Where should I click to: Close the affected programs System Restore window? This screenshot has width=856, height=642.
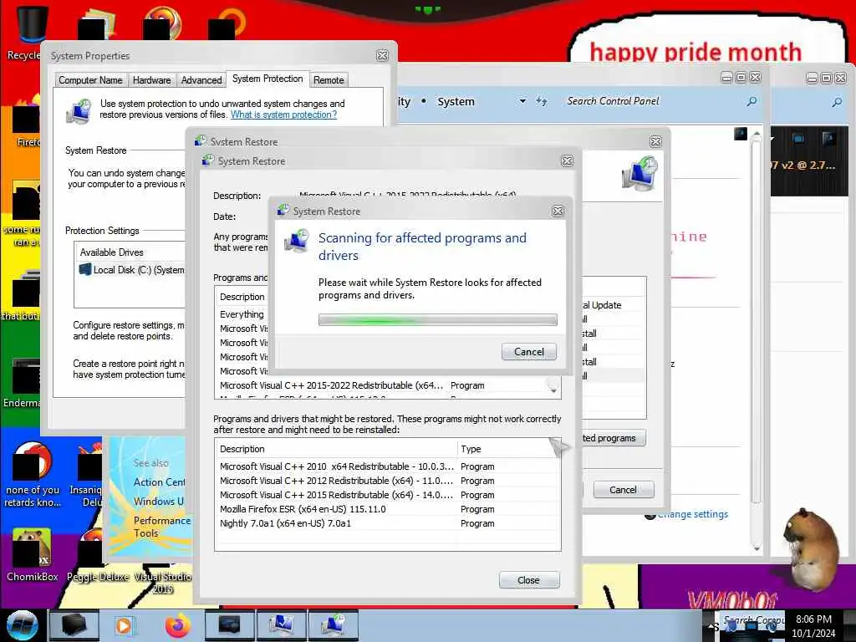click(568, 161)
